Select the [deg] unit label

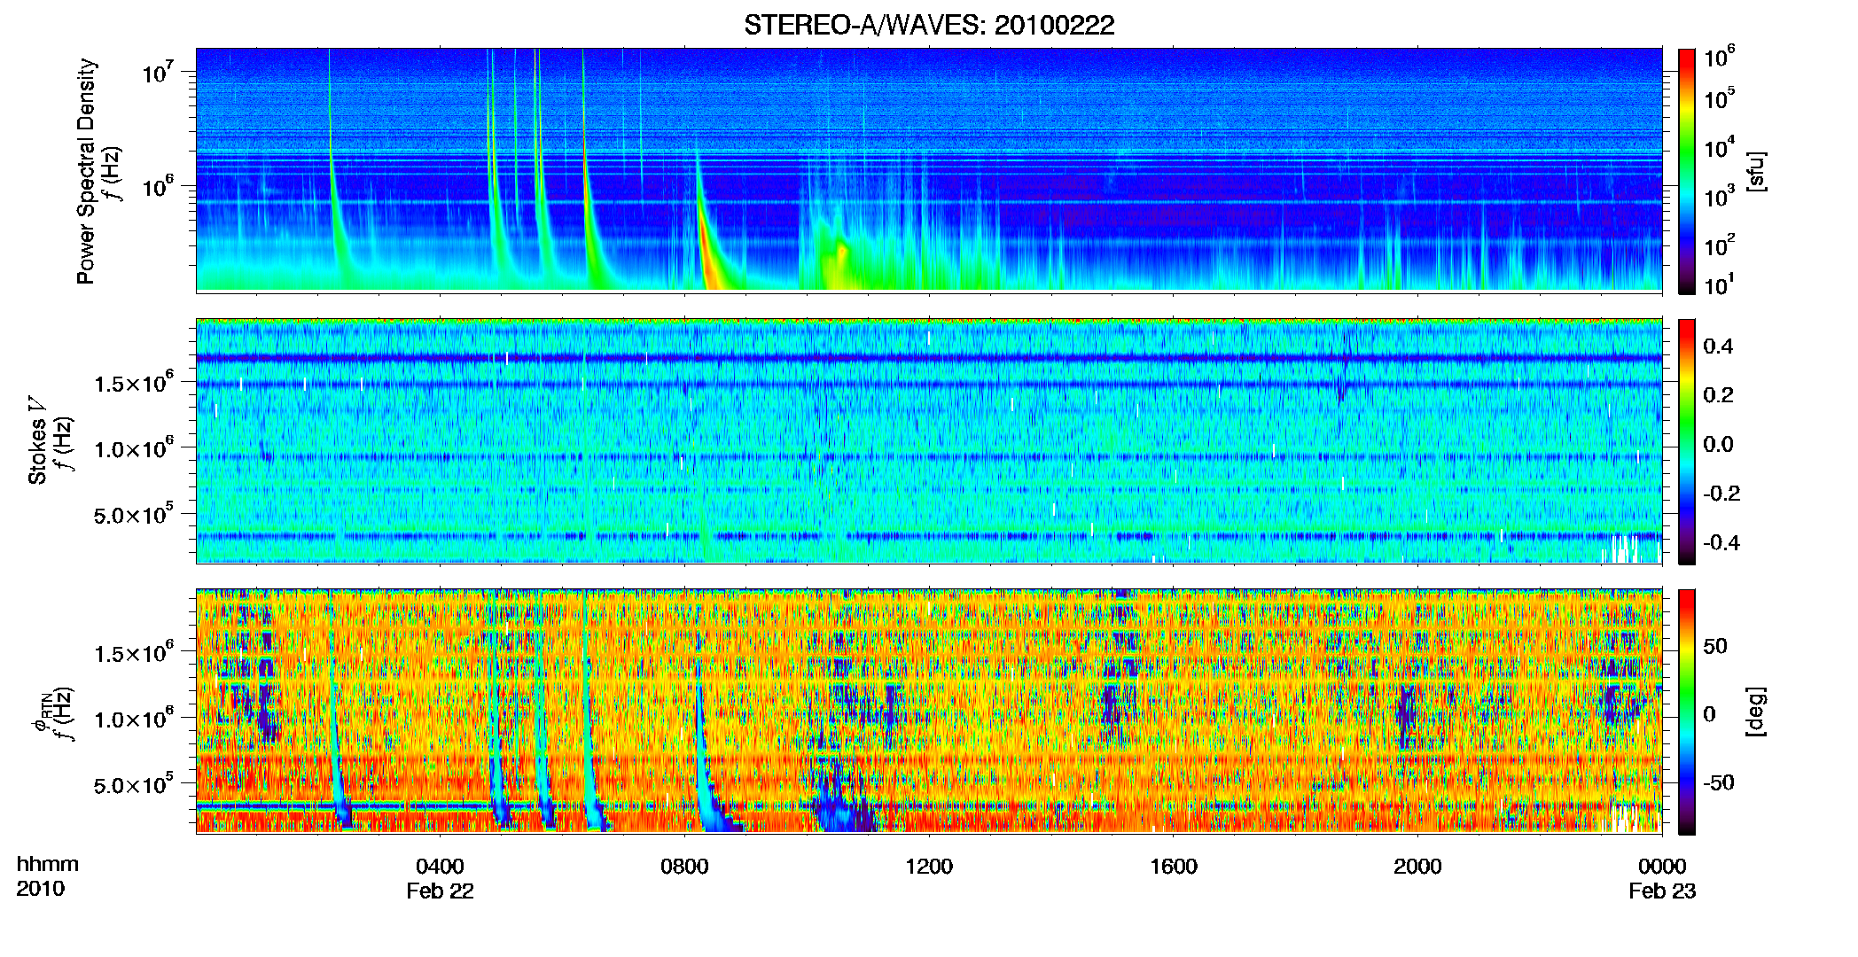1756,712
